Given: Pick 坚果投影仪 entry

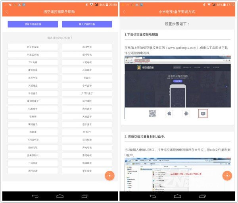Looking at the screenshot, I should (x=33, y=155).
